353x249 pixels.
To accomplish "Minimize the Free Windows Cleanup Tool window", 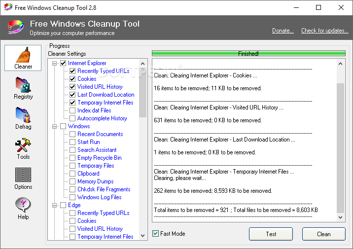I will pos(296,8).
